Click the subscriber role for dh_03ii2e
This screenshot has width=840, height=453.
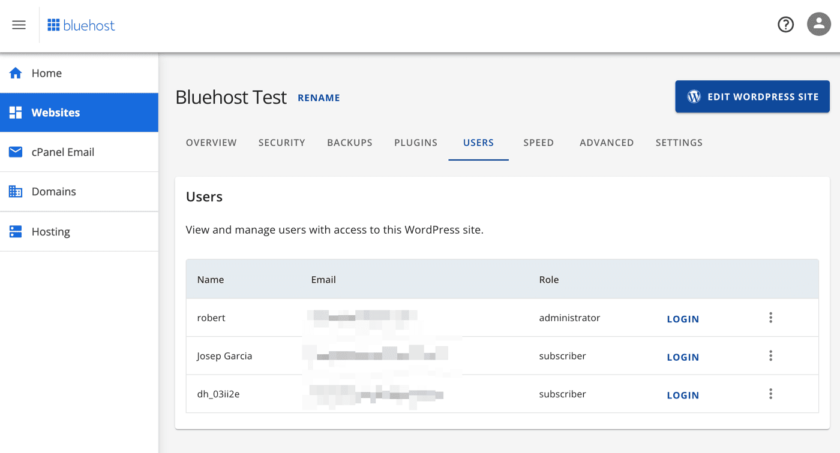[x=563, y=394]
